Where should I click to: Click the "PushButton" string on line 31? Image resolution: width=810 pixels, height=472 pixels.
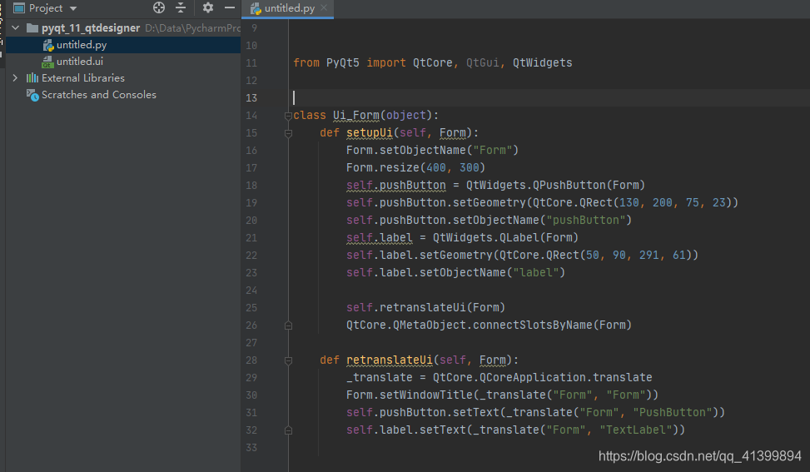[x=672, y=413]
